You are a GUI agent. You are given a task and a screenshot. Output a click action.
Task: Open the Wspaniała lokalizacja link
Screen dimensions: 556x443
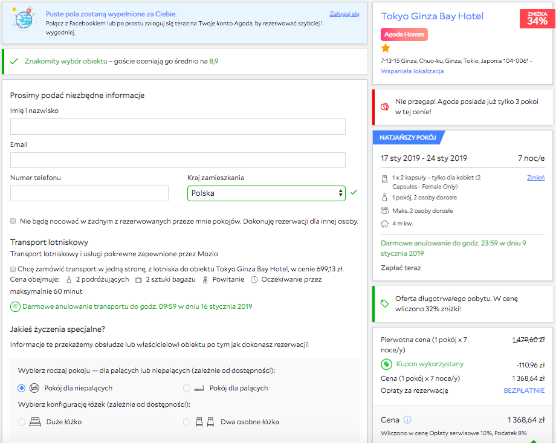click(412, 71)
